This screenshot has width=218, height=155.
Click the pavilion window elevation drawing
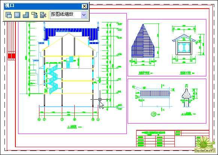point(184,45)
